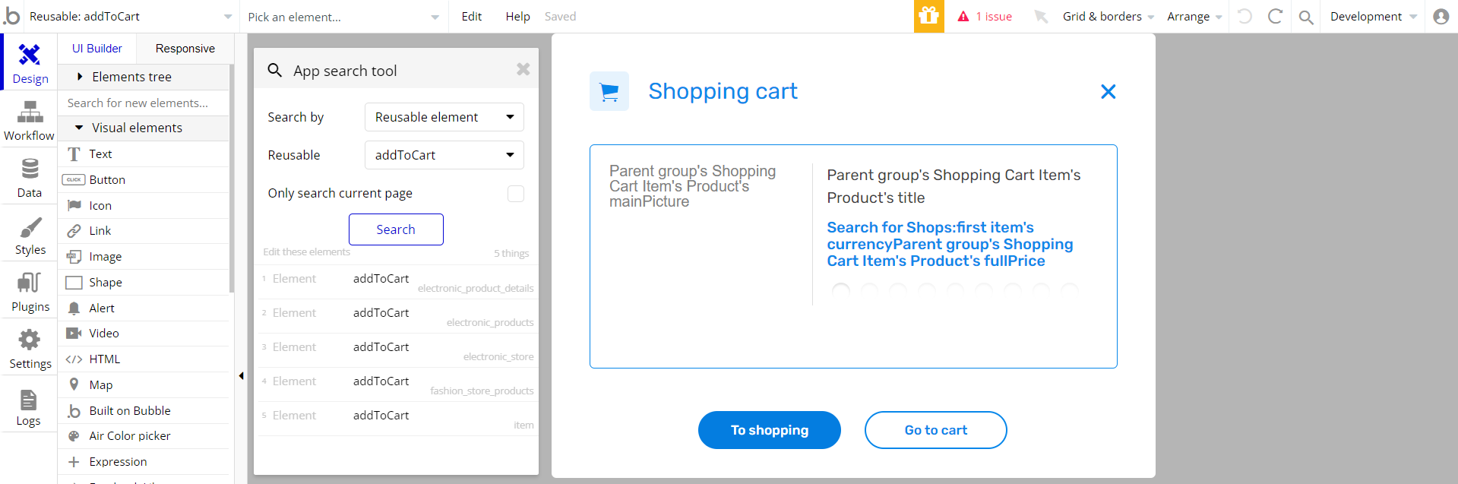
Task: Click the magnifier search icon in top bar
Action: tap(1306, 17)
